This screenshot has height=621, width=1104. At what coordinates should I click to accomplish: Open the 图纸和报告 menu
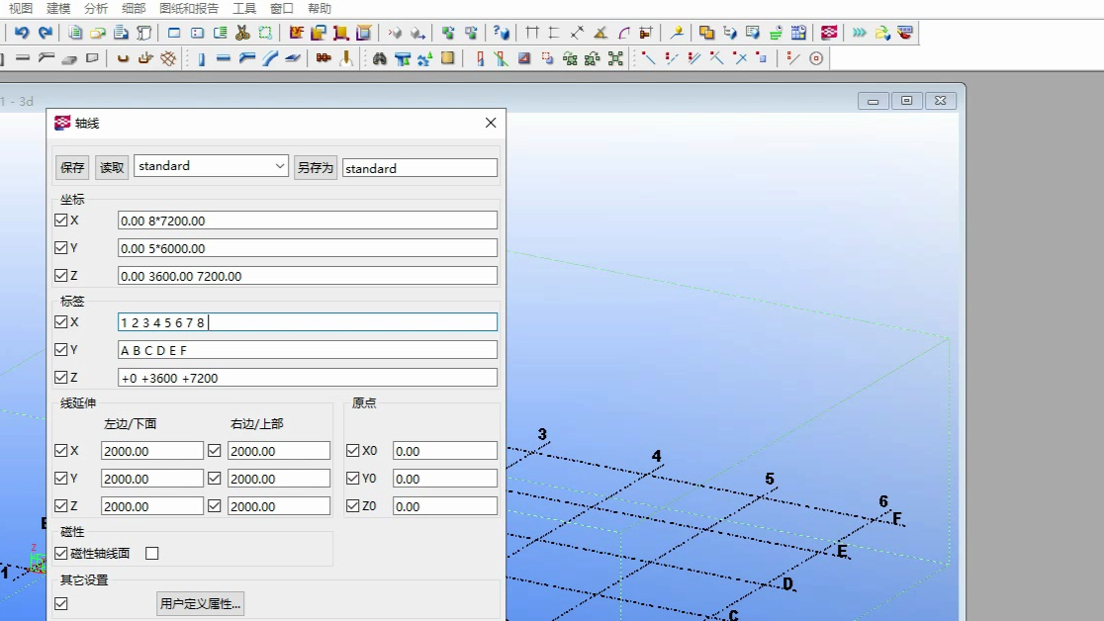[189, 8]
